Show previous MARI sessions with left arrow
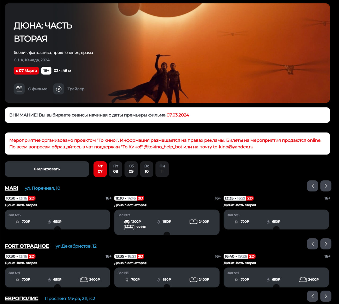Viewport: 339px width, 304px height. [x=313, y=186]
